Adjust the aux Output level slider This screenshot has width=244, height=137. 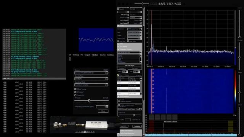[x=134, y=115]
